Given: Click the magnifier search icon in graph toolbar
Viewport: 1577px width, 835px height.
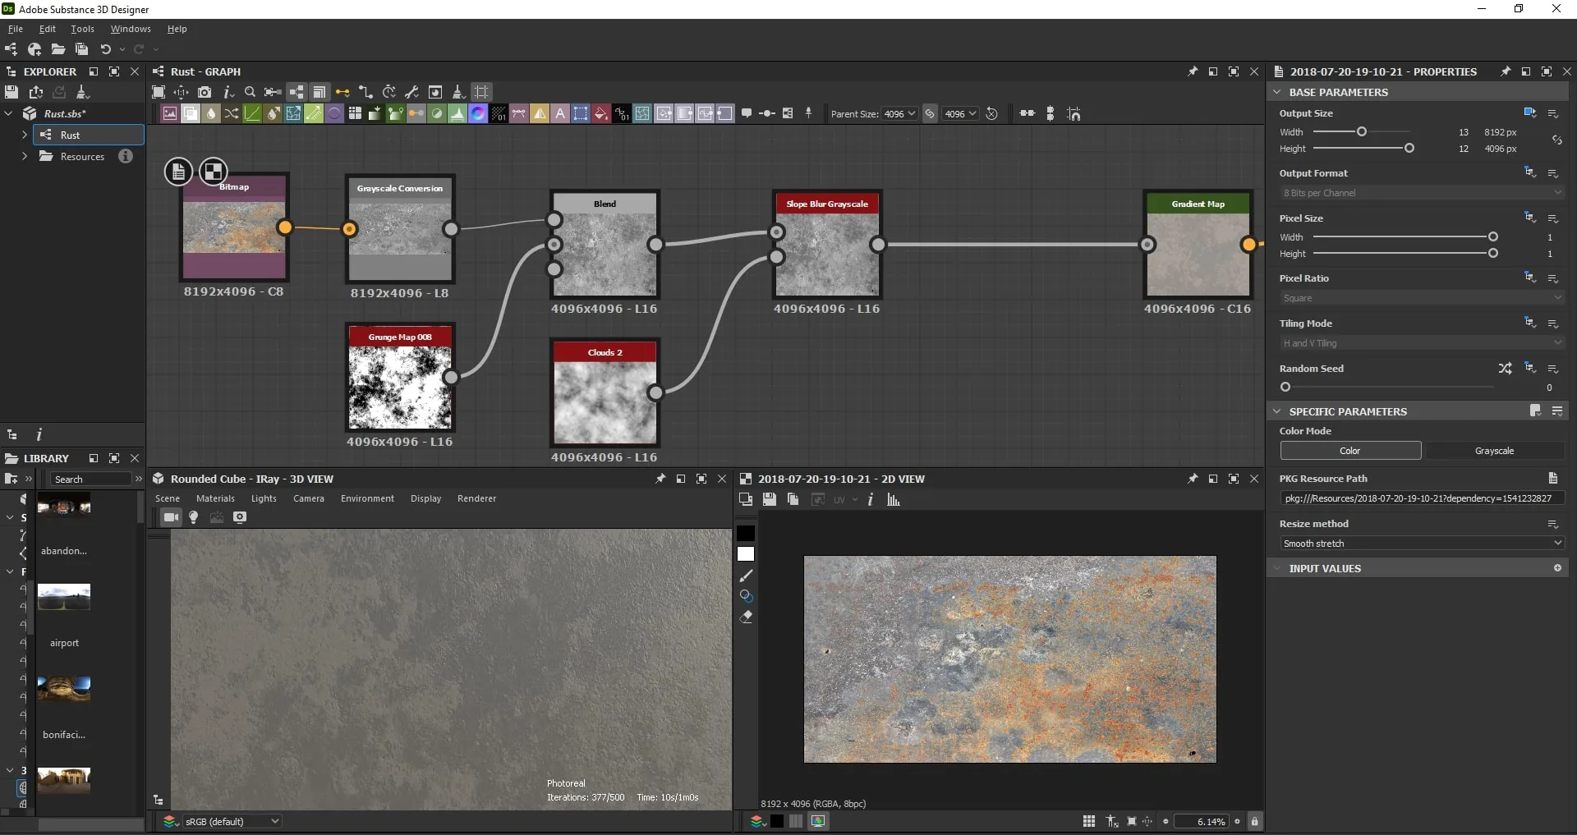Looking at the screenshot, I should [251, 92].
